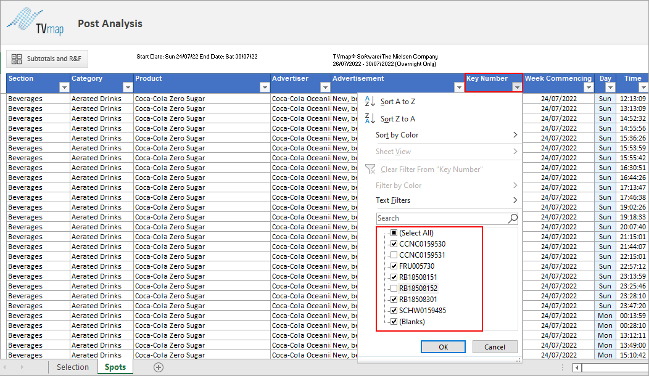Uncheck FRU005730 filter option

[x=394, y=266]
